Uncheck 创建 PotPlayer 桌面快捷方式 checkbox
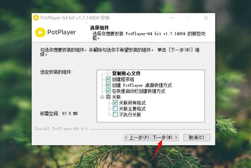The height and width of the screenshot is (168, 251). pos(108,85)
